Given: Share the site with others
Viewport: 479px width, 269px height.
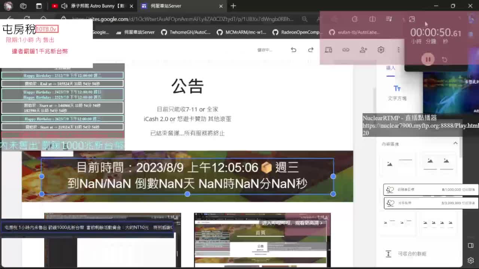Looking at the screenshot, I should tap(363, 50).
